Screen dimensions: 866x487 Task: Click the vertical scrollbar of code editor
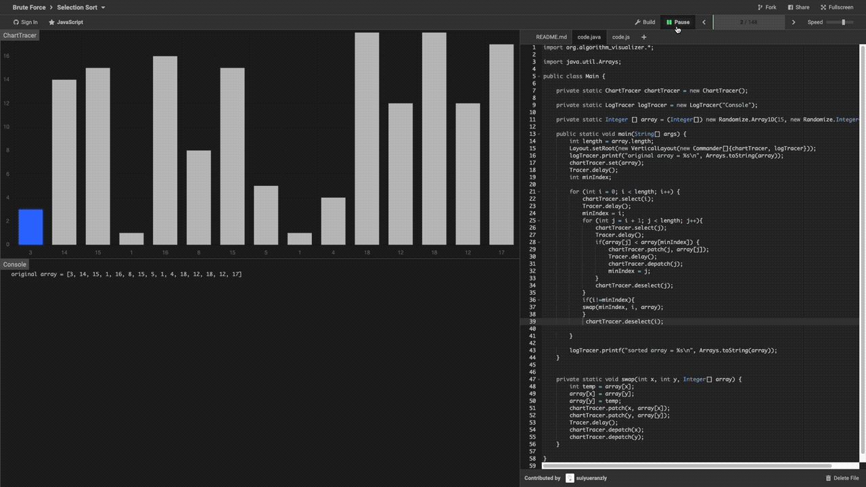click(x=862, y=249)
